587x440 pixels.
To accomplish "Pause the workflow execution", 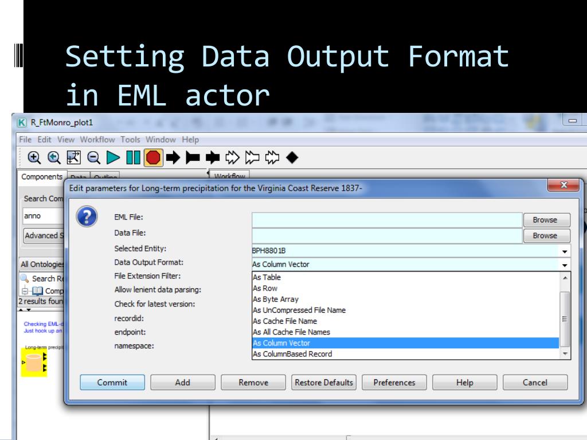I will [133, 158].
